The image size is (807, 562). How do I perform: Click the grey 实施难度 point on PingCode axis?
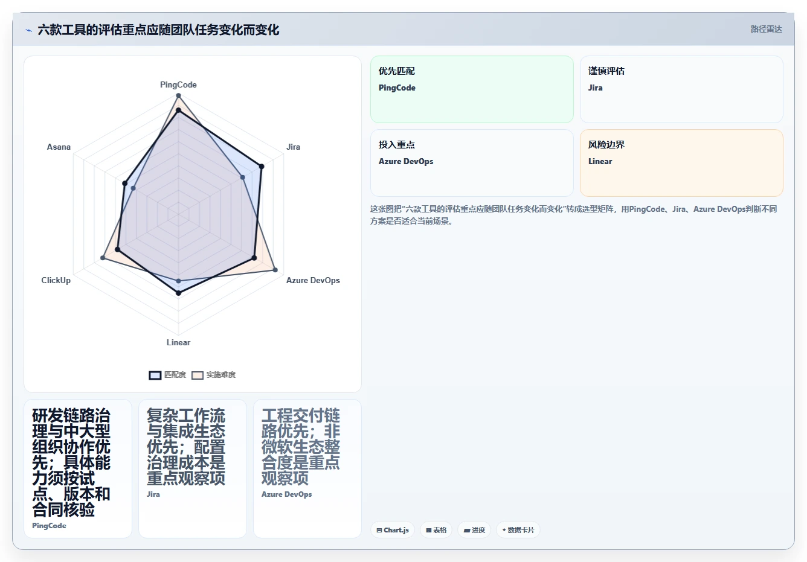pos(178,95)
